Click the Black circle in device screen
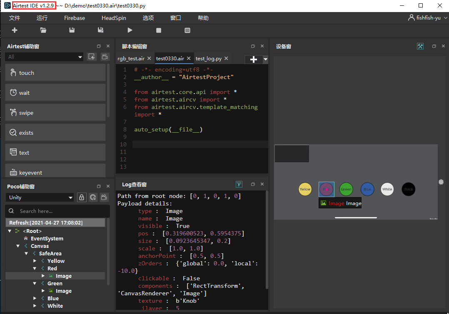This screenshot has height=314, width=449. [x=409, y=189]
